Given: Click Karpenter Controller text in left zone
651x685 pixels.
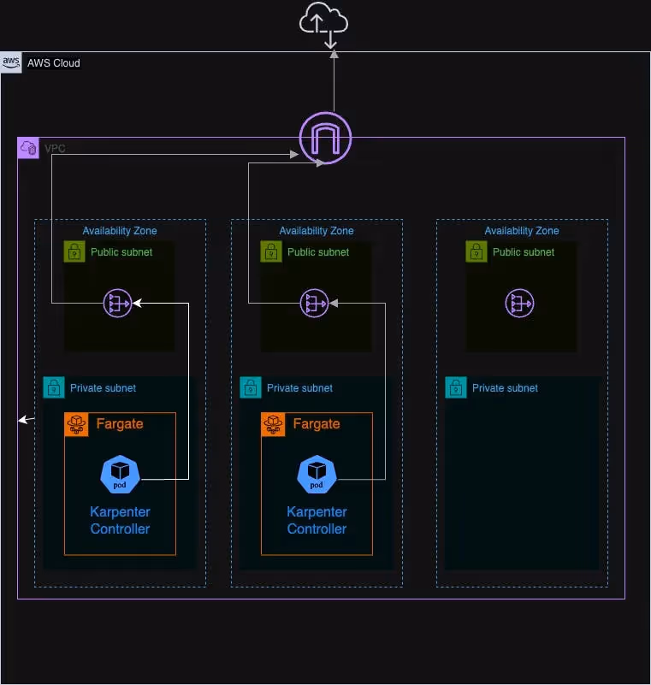Looking at the screenshot, I should 120,520.
